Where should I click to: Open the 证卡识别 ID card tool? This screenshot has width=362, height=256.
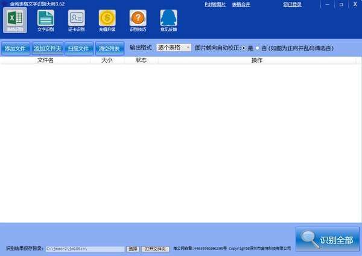[x=77, y=21]
